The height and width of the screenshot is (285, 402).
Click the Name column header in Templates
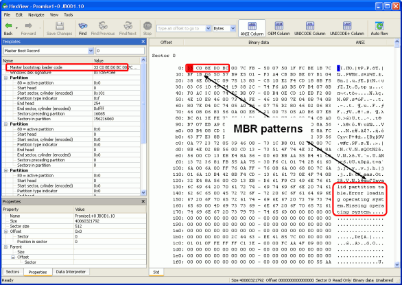(x=47, y=60)
